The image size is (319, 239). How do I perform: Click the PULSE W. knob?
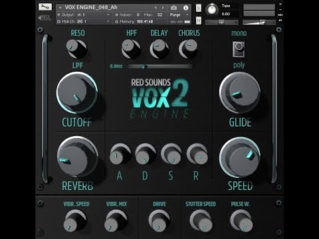[241, 220]
